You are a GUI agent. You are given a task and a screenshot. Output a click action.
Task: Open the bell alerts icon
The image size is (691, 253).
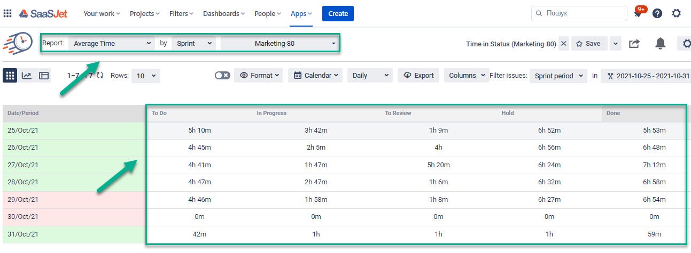[661, 44]
